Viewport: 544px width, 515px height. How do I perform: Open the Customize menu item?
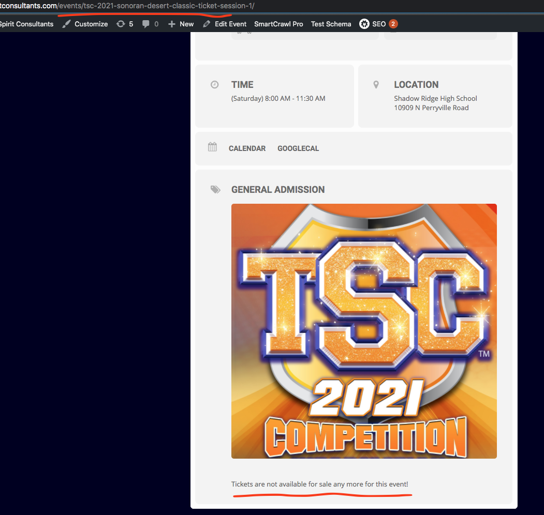coord(91,24)
